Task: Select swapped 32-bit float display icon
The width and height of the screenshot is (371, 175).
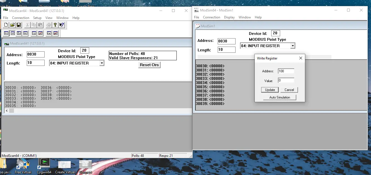Action: click(40, 33)
